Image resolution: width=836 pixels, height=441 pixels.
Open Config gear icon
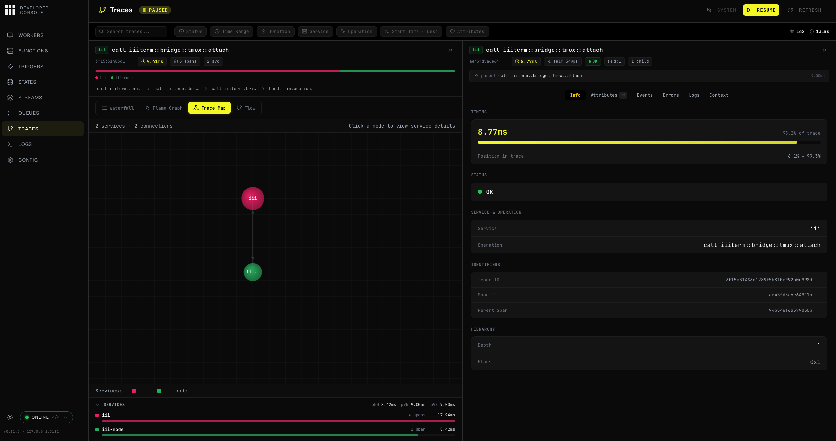pos(10,160)
